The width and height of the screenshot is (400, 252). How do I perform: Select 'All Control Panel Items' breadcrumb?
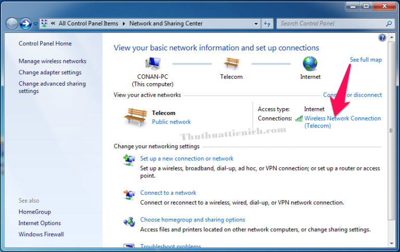point(89,23)
